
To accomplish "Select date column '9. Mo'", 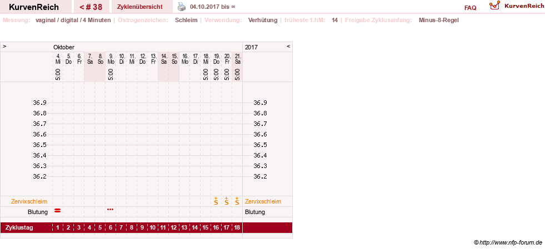I will point(111,59).
